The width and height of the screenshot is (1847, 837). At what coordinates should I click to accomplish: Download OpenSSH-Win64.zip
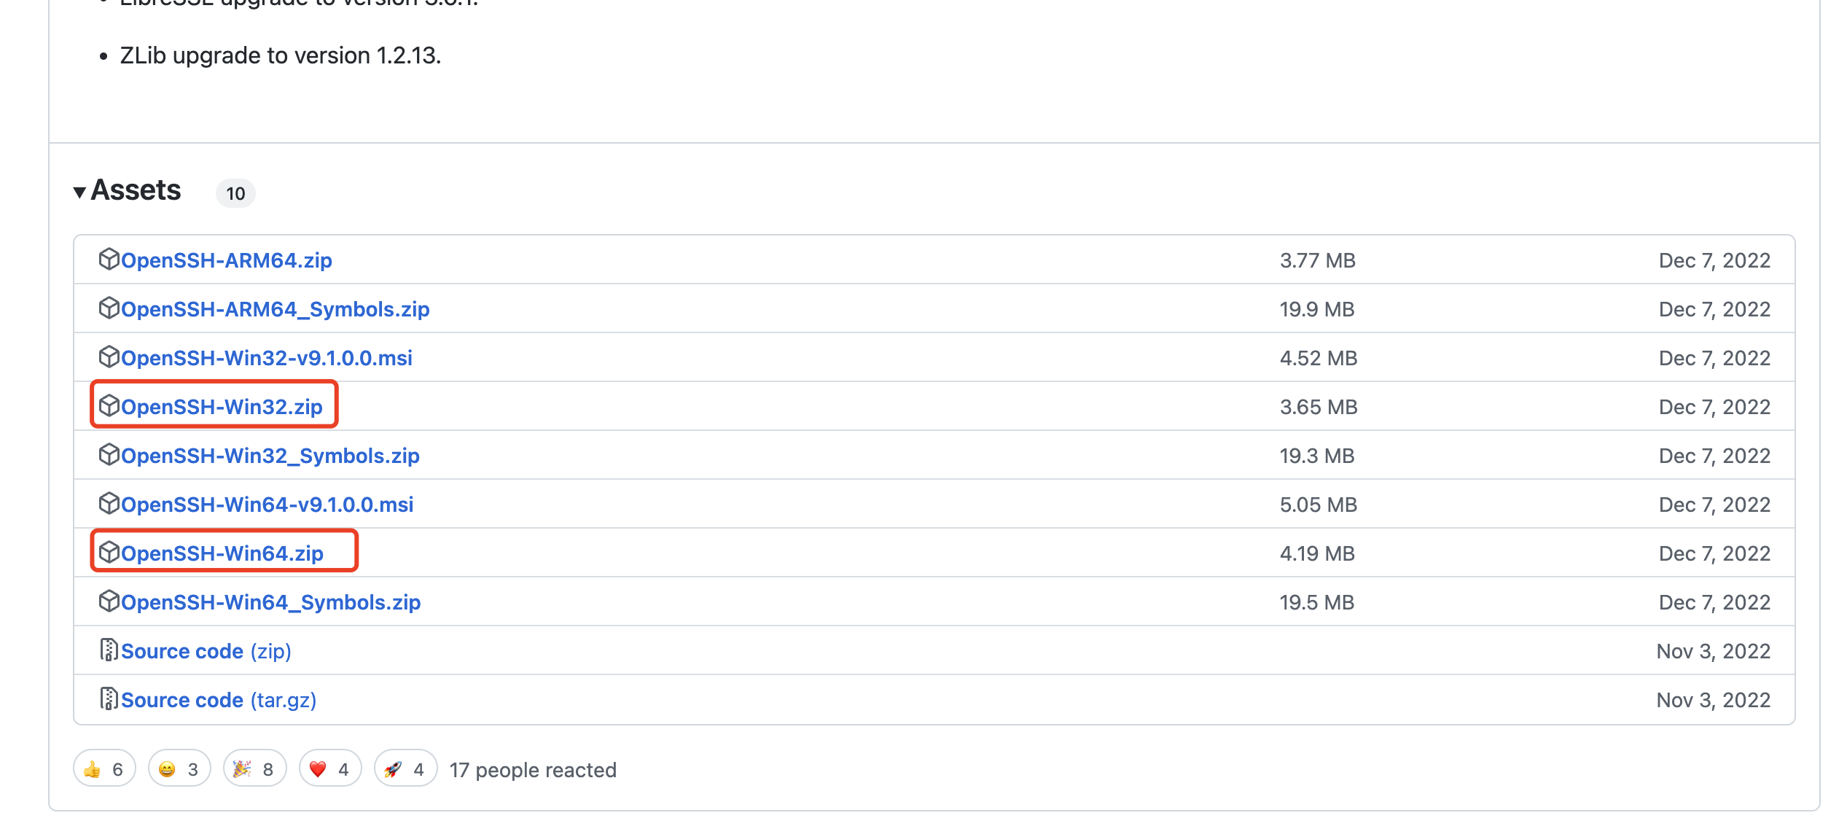[x=222, y=553]
